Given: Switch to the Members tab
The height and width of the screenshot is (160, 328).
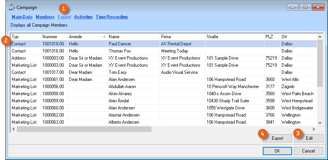Looking at the screenshot, I should [45, 17].
